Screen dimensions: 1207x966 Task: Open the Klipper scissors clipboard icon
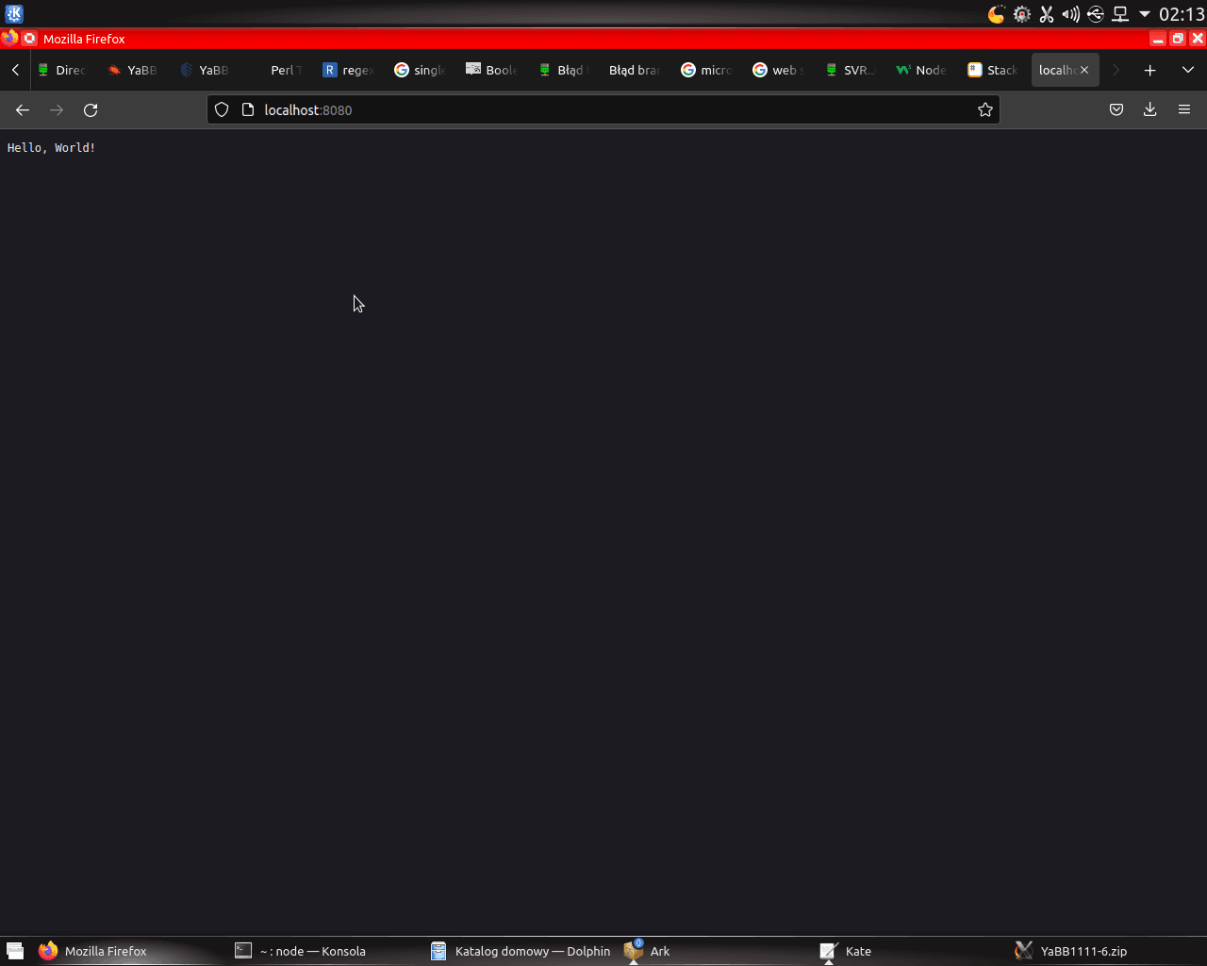coord(1047,14)
